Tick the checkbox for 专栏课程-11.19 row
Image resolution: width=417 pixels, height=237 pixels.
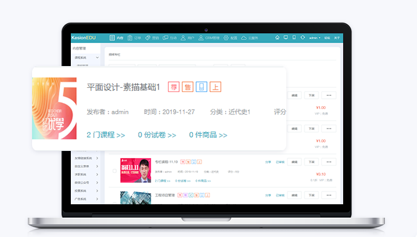point(114,171)
